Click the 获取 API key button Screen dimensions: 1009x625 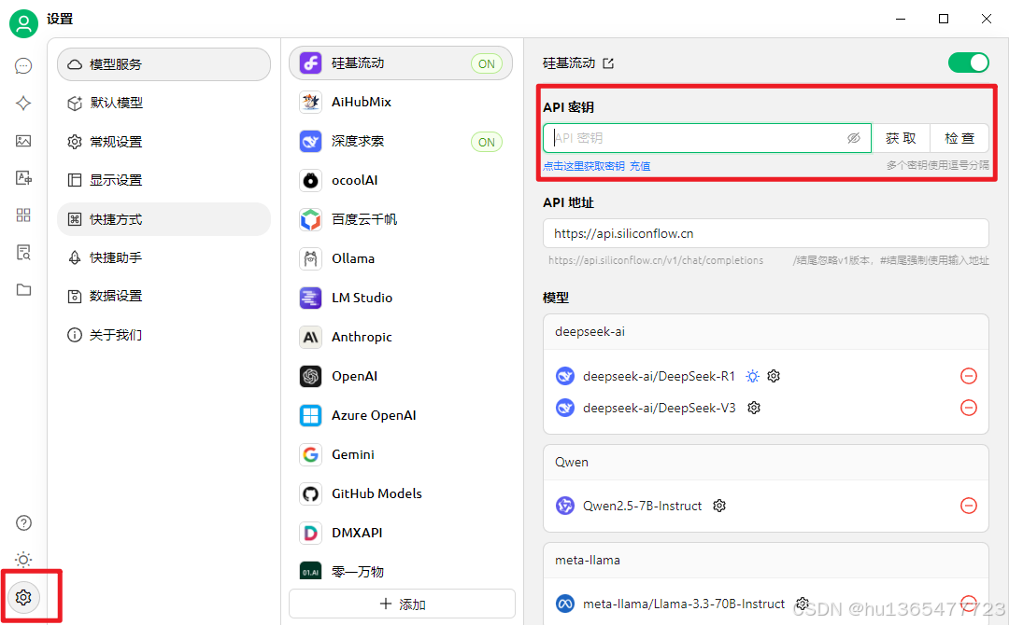pos(901,138)
